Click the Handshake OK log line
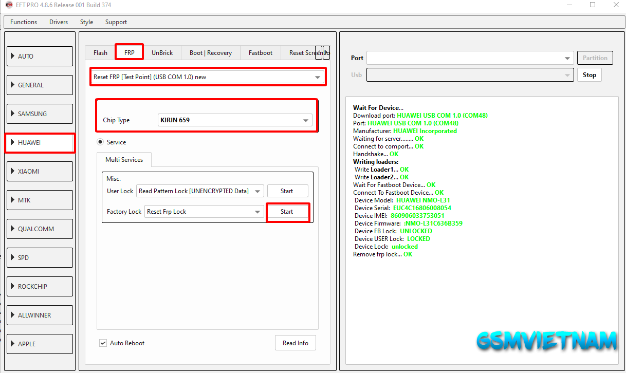 tap(376, 154)
